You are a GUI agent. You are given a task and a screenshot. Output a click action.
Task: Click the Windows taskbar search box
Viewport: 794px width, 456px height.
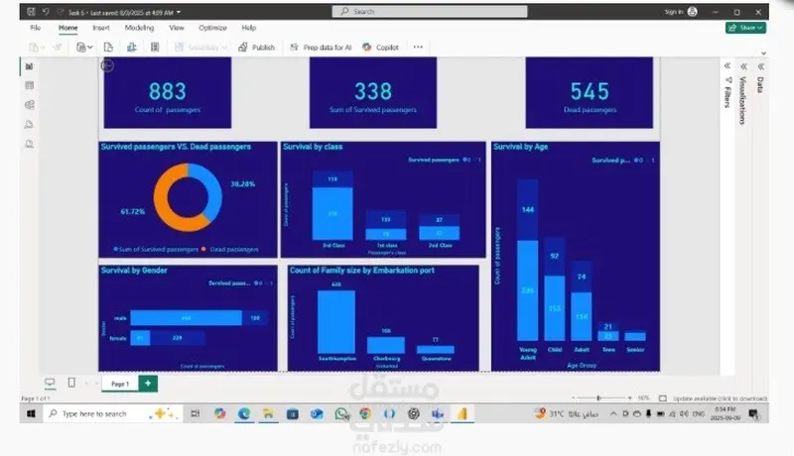[x=111, y=413]
